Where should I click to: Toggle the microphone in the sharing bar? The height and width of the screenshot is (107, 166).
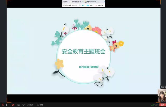tap(79, 5)
